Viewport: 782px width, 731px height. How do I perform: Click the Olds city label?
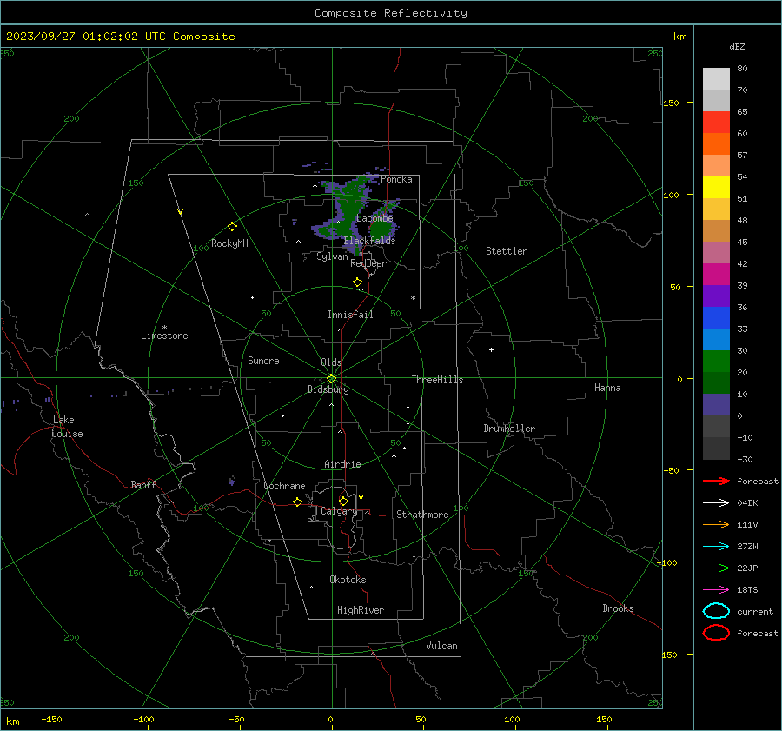(331, 362)
